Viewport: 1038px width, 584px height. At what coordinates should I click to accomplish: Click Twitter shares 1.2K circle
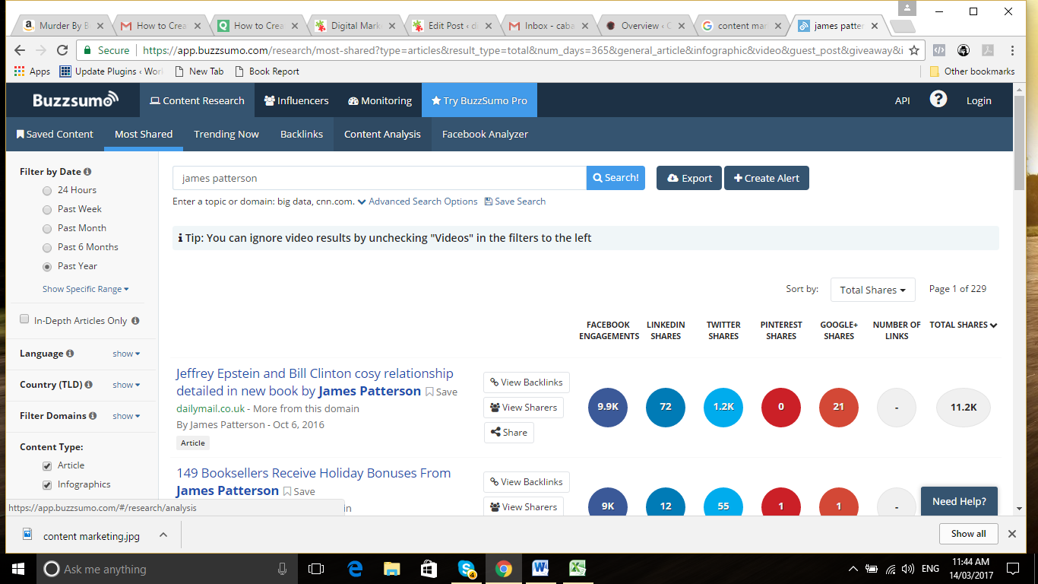(x=723, y=407)
